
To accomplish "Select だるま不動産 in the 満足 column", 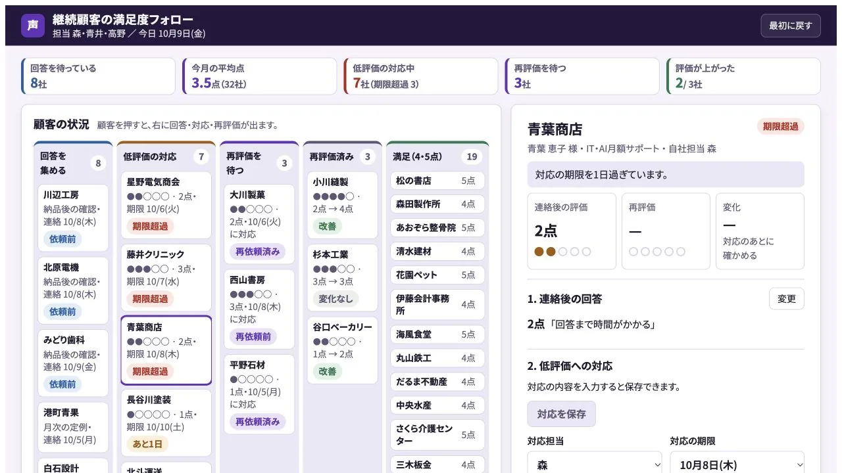I will 437,382.
